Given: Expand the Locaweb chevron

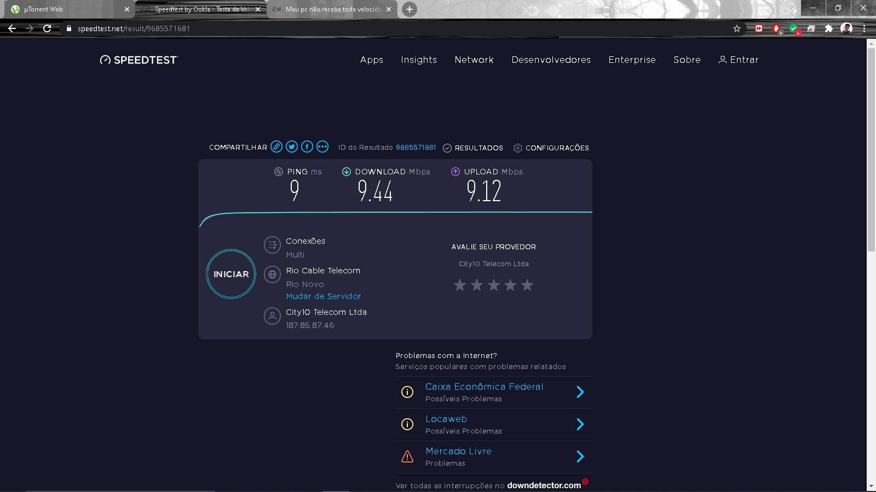Looking at the screenshot, I should point(580,424).
